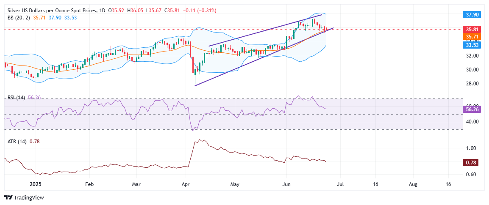Click the blue 33.53 lower band price tag
The width and height of the screenshot is (489, 205).
[x=472, y=44]
